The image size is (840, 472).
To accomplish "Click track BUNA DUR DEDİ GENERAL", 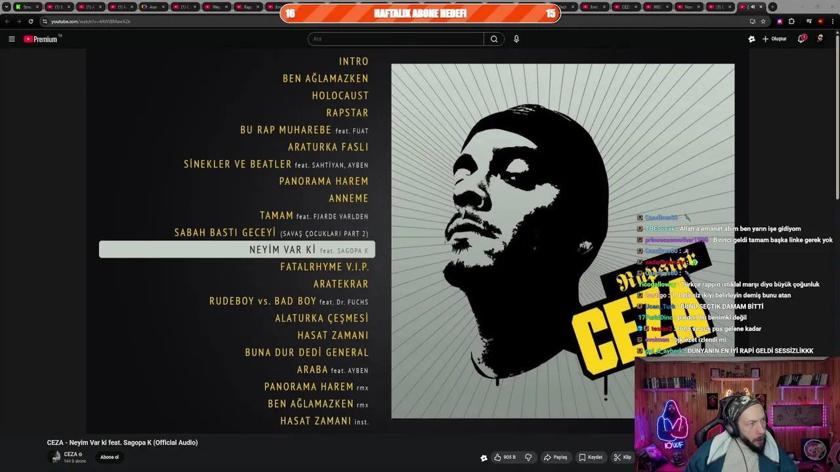I will pos(307,352).
